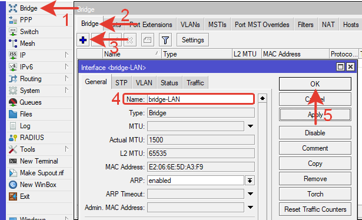Expand the IPv6 submenu arrow

[x=67, y=66]
